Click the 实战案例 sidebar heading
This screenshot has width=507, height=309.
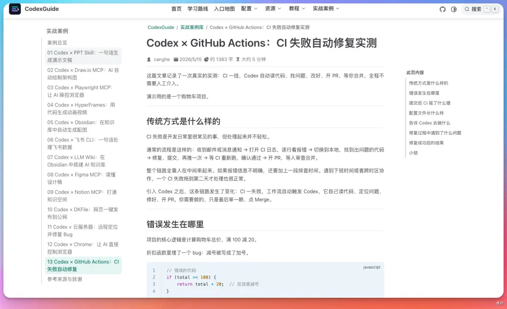(57, 31)
